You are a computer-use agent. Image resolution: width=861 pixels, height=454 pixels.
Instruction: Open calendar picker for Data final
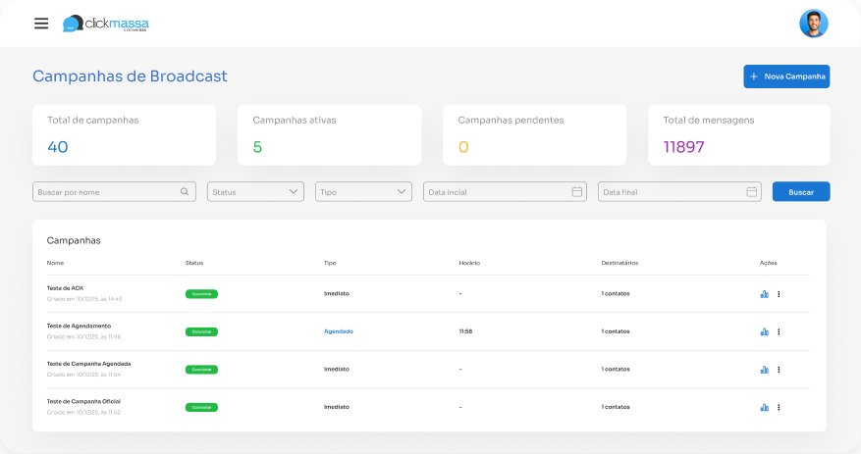tap(752, 192)
